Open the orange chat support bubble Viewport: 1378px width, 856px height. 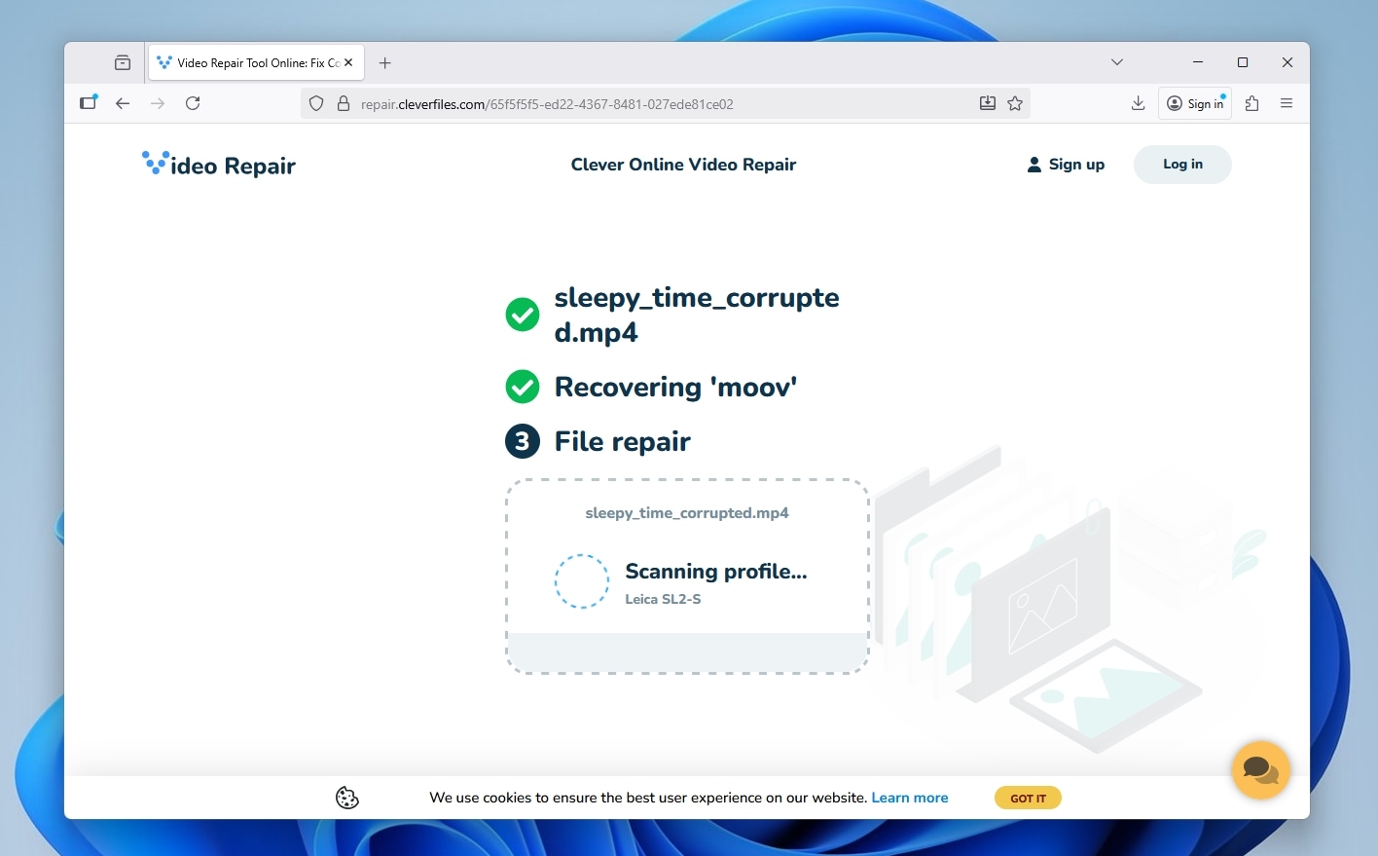1260,770
